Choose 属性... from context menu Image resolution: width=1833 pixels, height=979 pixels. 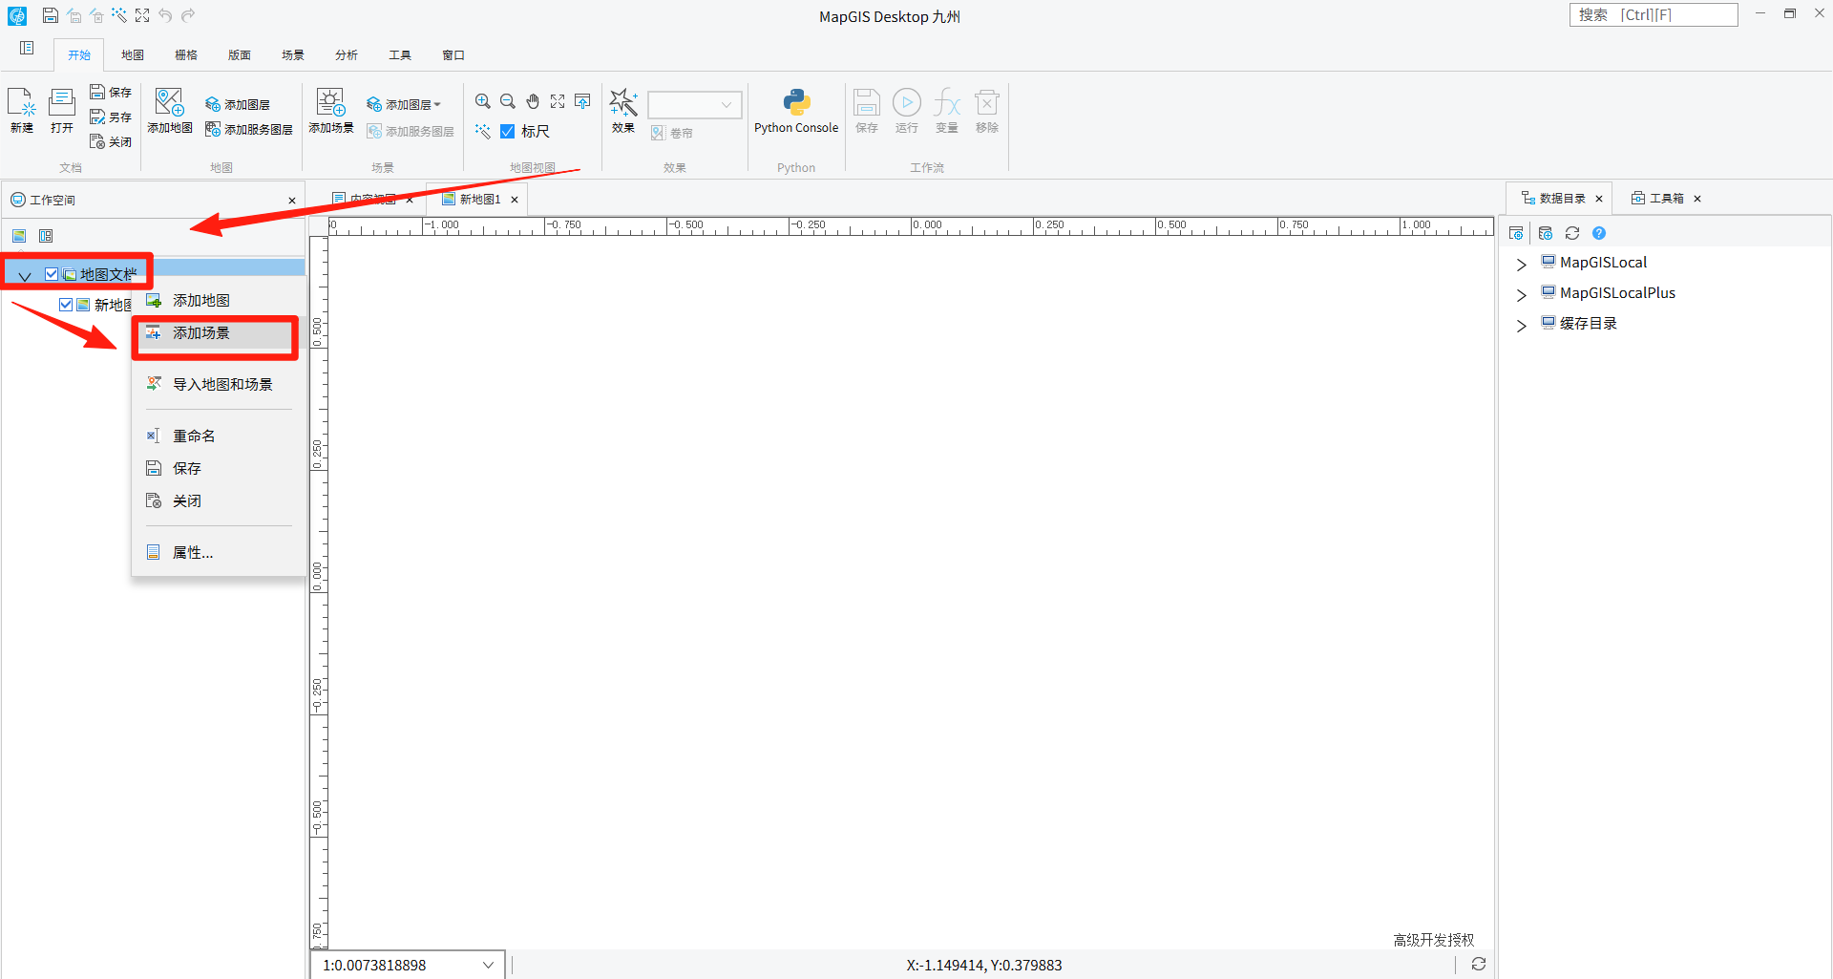pyautogui.click(x=219, y=553)
